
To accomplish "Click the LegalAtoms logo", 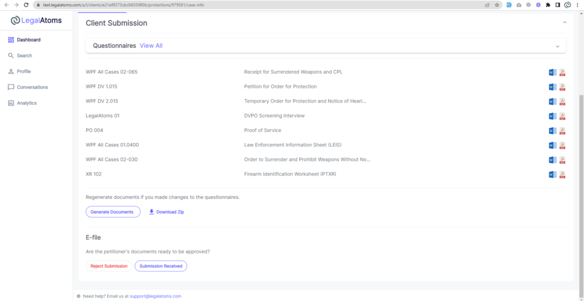I will tap(36, 21).
